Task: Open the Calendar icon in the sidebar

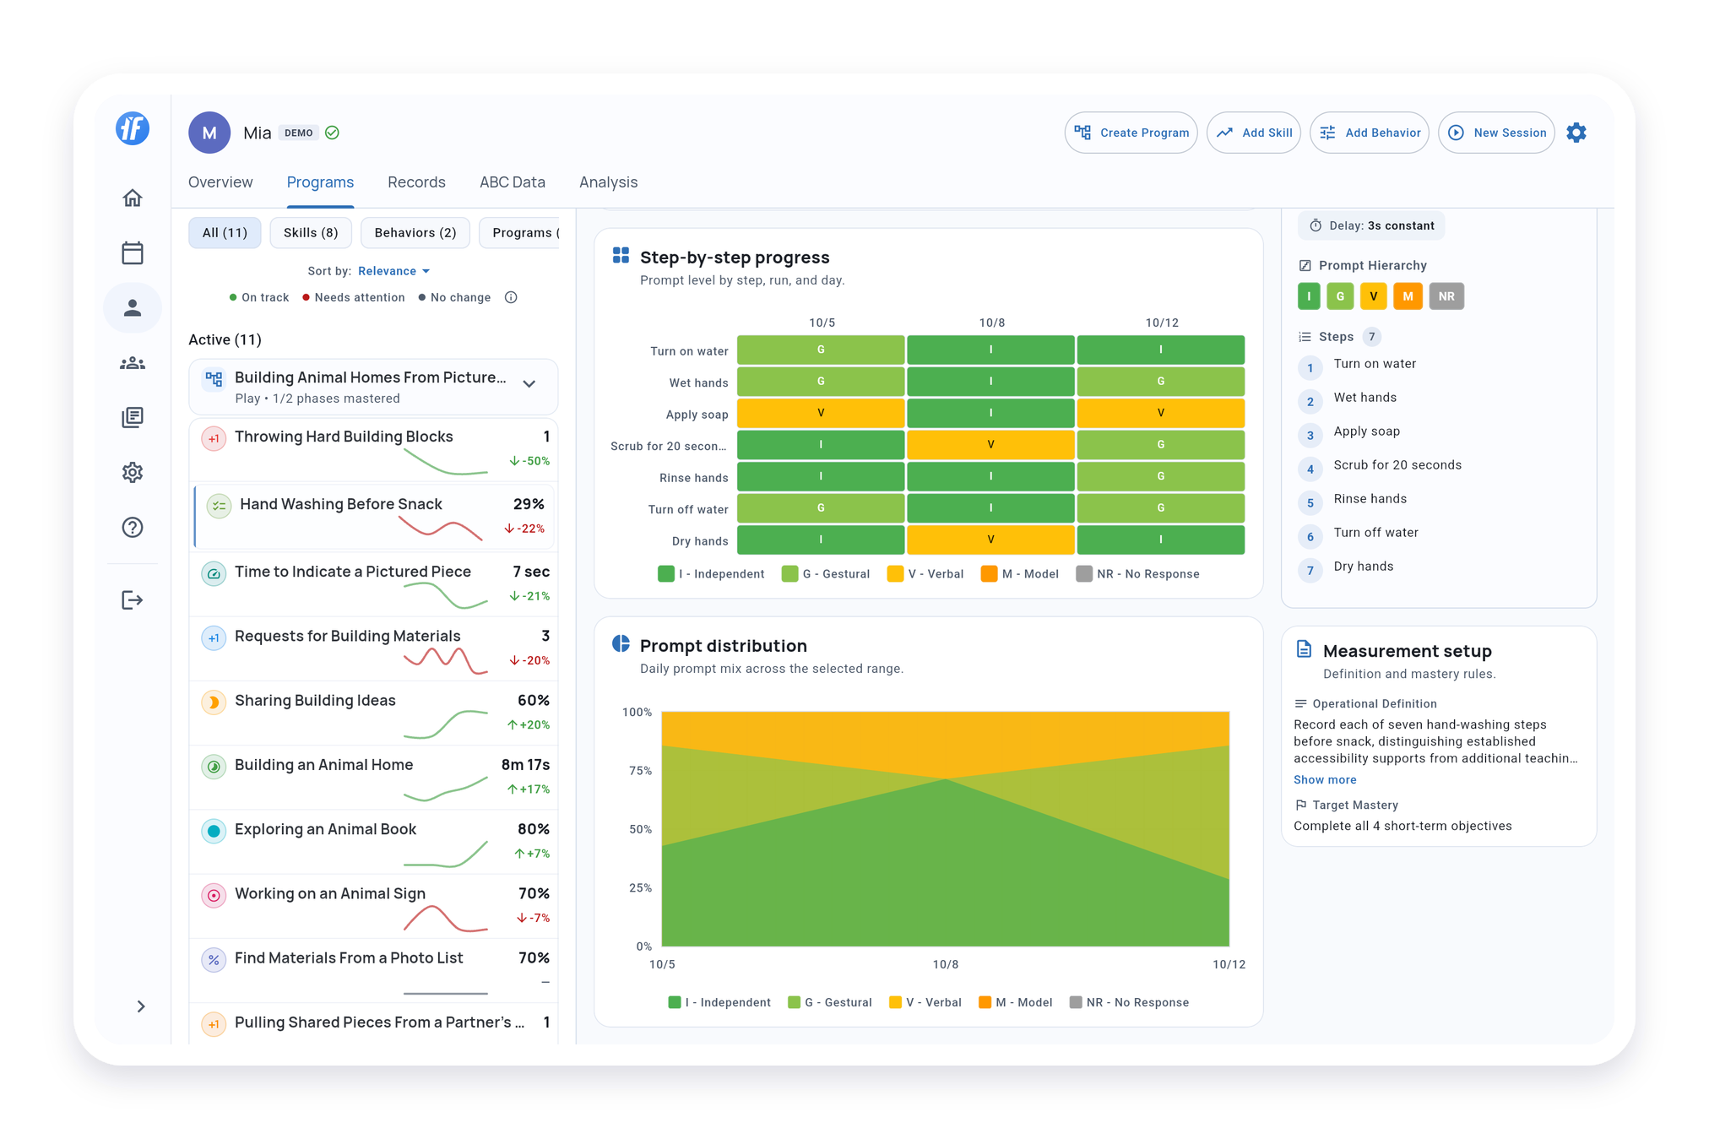Action: (x=133, y=252)
